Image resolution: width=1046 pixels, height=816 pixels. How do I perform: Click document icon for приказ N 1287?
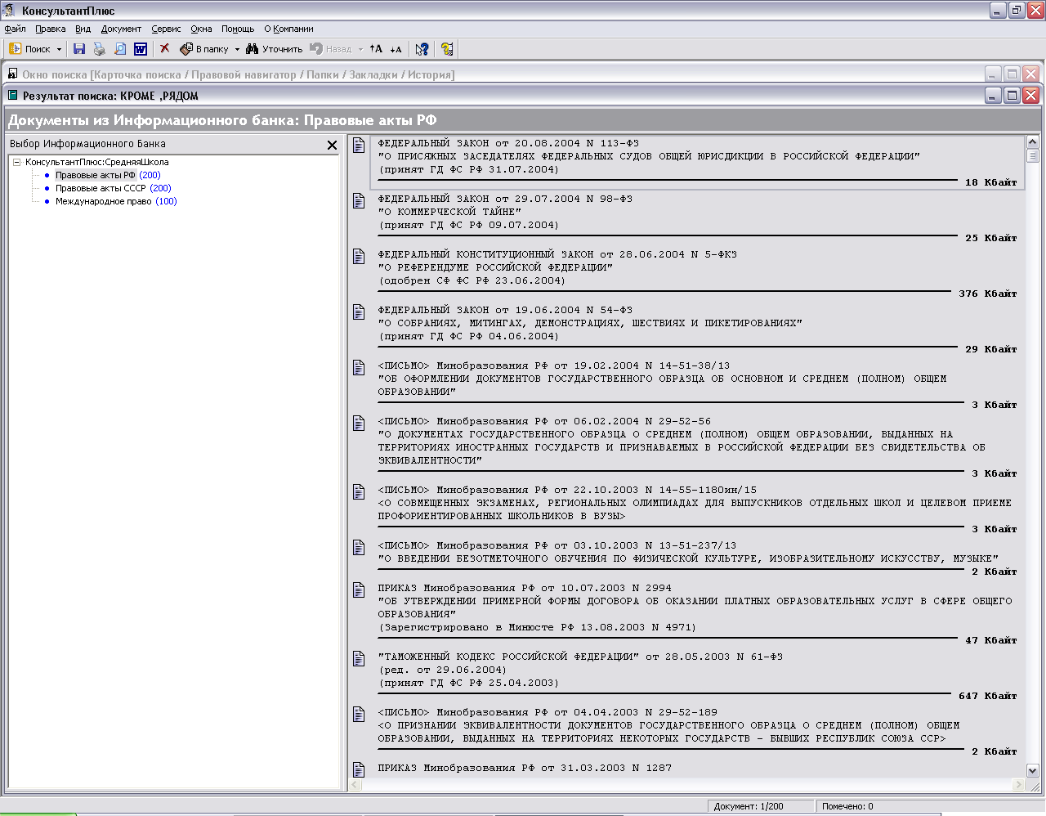pyautogui.click(x=359, y=770)
